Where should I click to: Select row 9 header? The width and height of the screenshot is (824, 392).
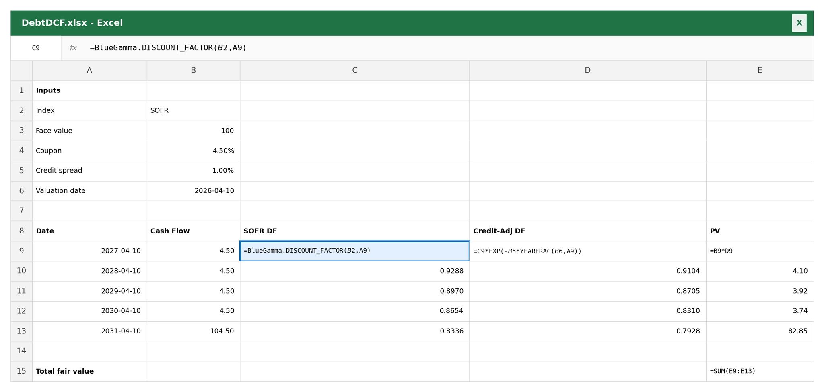(x=22, y=251)
